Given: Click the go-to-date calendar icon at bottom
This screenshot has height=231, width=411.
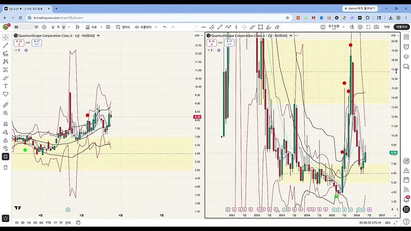Looking at the screenshot, I should click(78, 223).
